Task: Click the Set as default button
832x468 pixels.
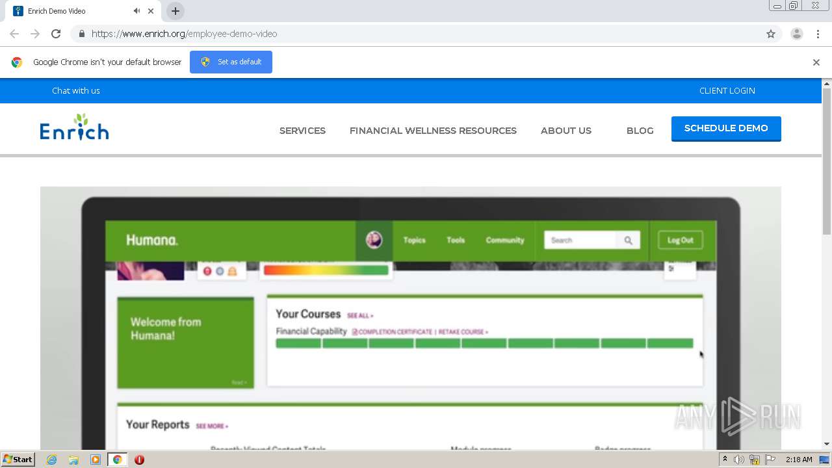Action: [231, 62]
